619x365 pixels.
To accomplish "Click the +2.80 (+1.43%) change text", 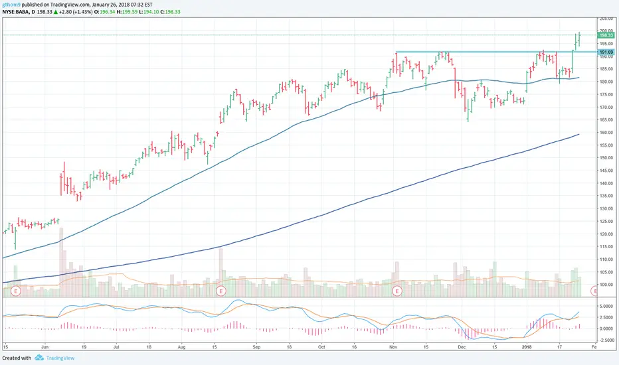I will click(x=76, y=12).
